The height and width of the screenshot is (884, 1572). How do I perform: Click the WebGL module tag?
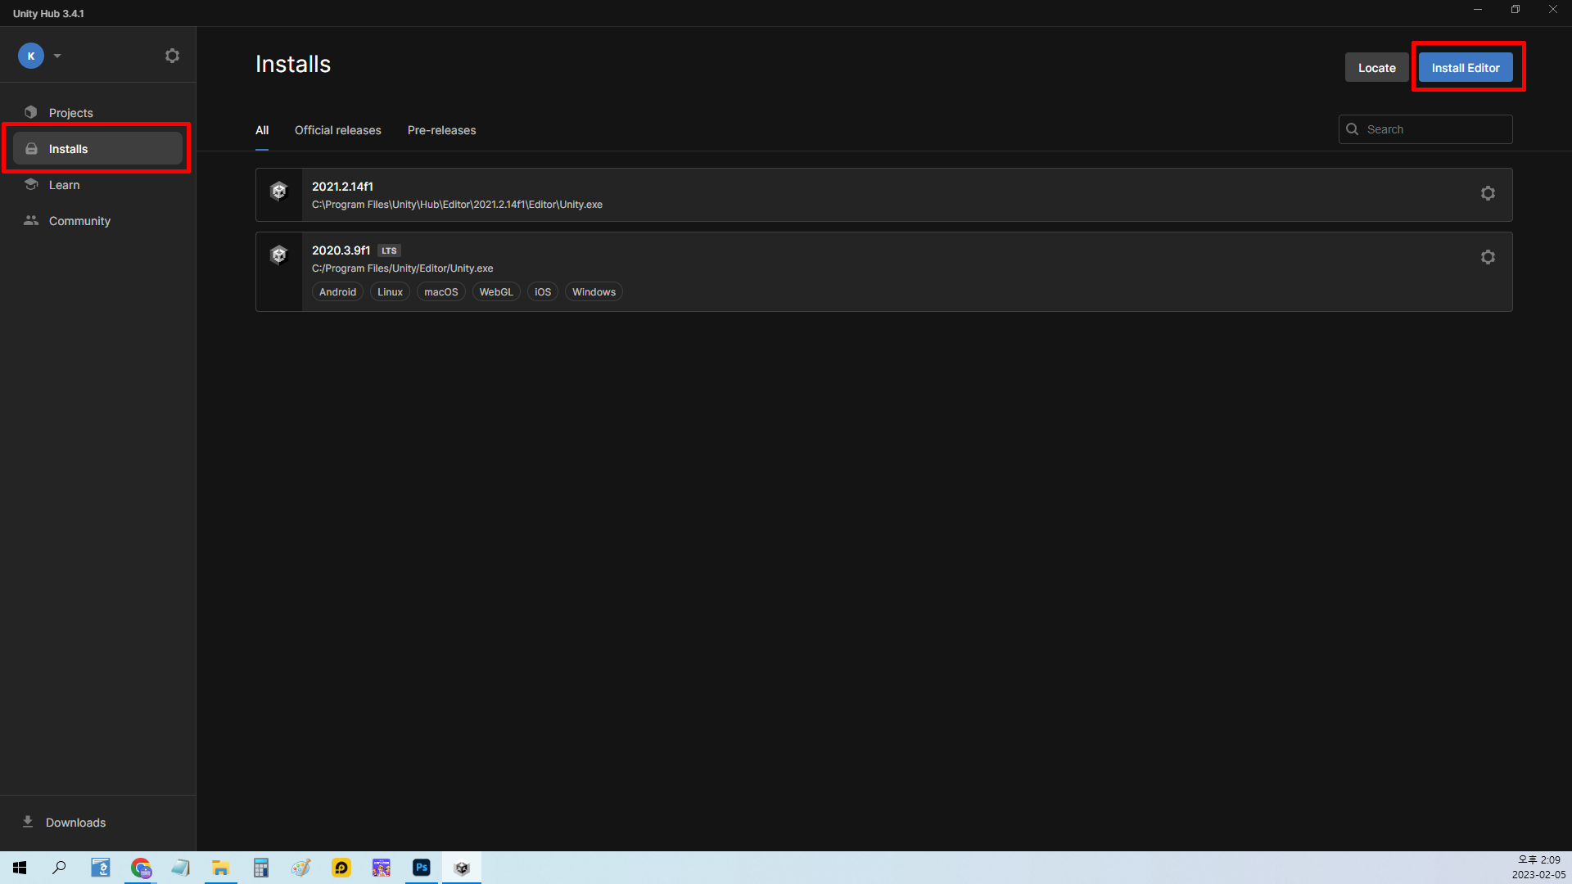pos(496,292)
